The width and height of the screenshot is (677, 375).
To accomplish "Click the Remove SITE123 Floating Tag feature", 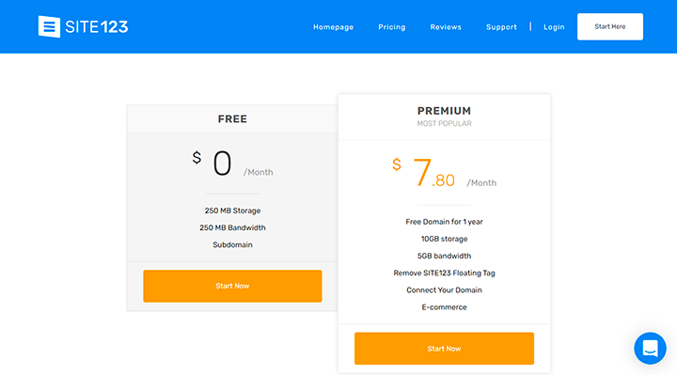I will pos(444,273).
